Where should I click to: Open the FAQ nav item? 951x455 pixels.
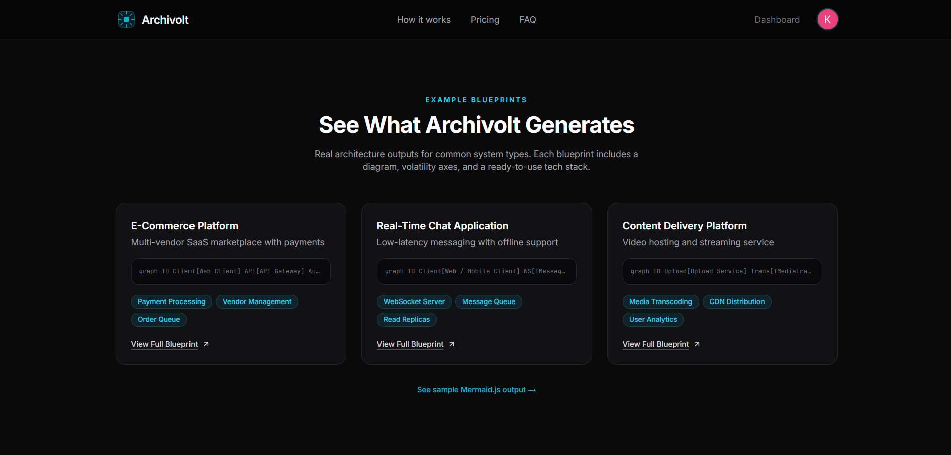pyautogui.click(x=528, y=20)
